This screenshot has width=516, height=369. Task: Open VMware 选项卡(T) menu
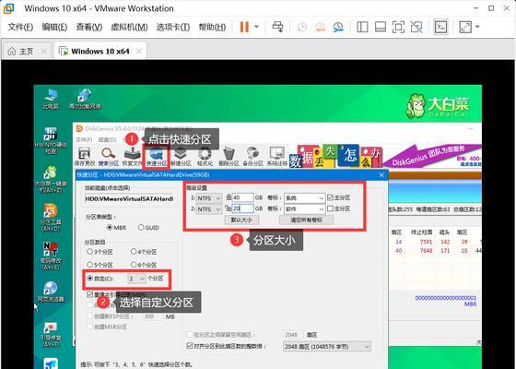click(173, 27)
